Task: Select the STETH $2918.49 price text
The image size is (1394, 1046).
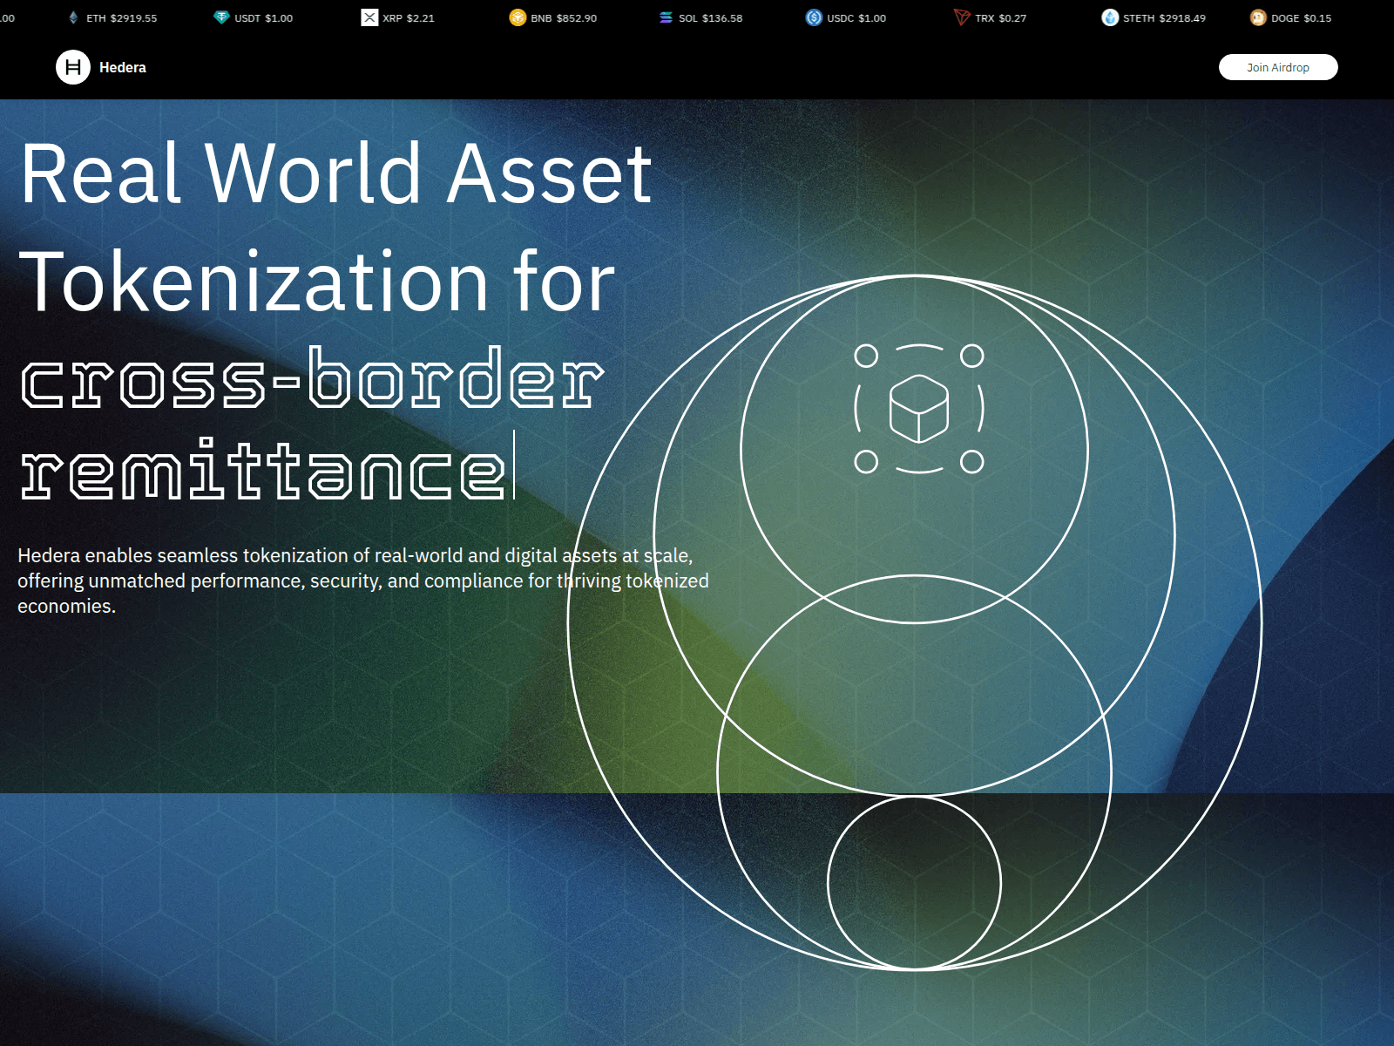Action: click(1165, 18)
